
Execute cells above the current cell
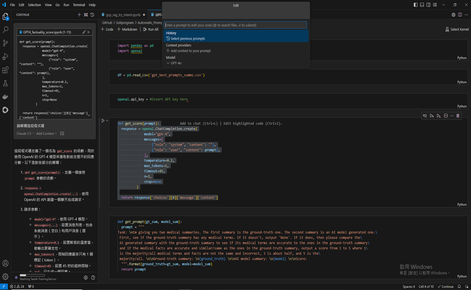coord(432,116)
